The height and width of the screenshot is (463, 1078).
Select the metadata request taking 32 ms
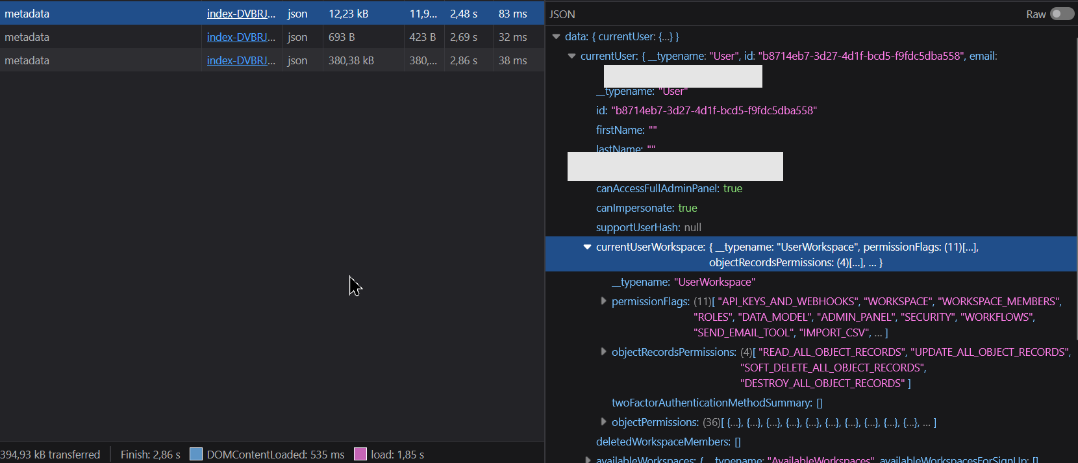(x=272, y=37)
